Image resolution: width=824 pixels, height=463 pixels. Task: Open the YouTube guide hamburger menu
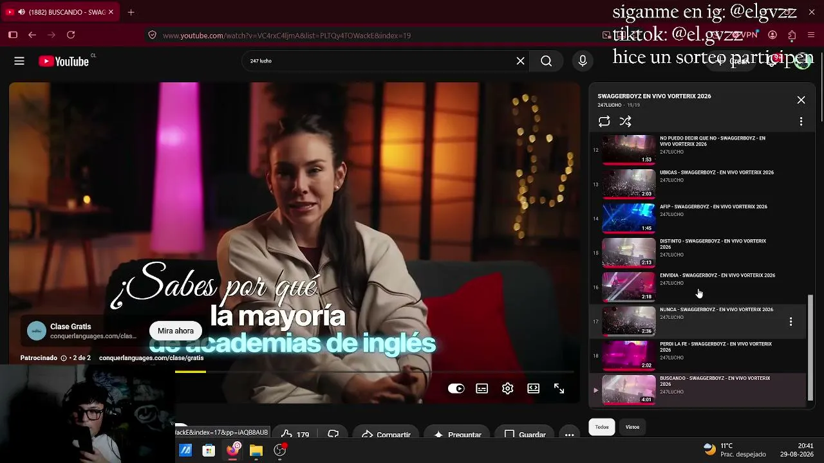[19, 61]
